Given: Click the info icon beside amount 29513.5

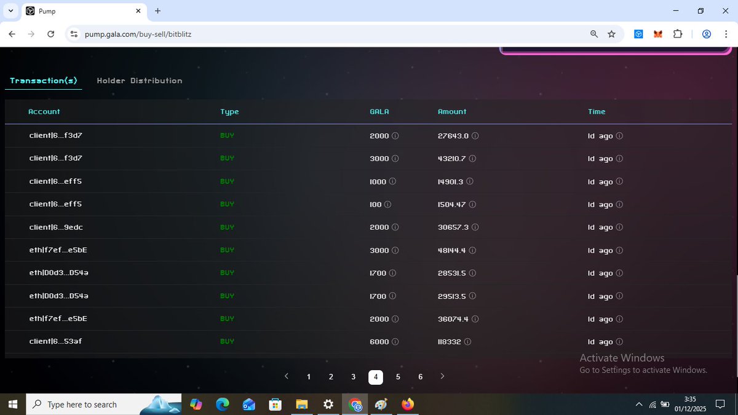Looking at the screenshot, I should click(472, 296).
